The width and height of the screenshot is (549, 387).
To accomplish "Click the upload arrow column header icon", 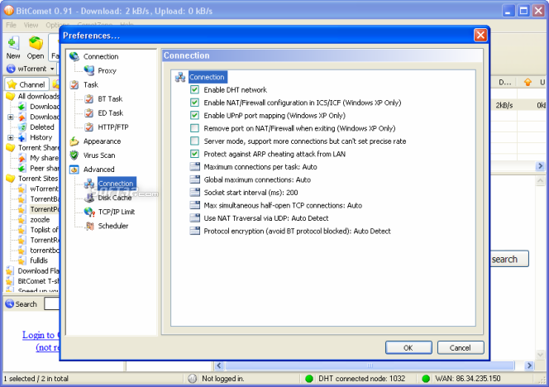I will 528,83.
